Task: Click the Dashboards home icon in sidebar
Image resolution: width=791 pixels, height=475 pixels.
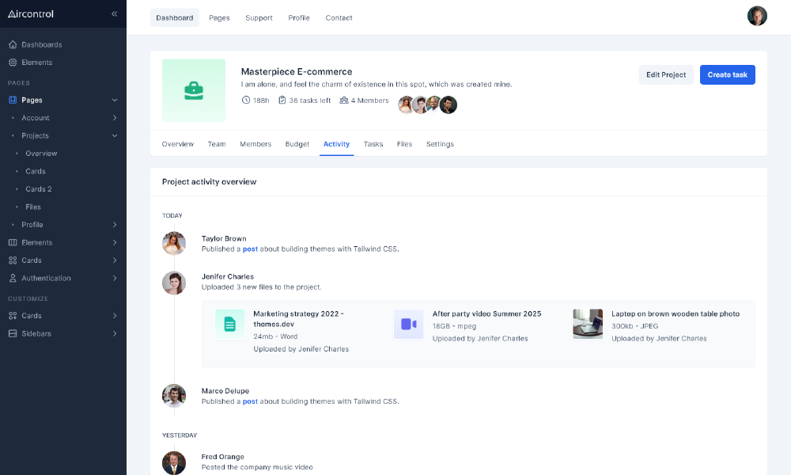Action: pyautogui.click(x=13, y=44)
